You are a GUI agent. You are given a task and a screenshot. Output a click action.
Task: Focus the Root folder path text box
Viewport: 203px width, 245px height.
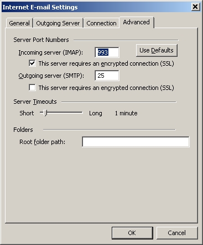click(x=136, y=142)
